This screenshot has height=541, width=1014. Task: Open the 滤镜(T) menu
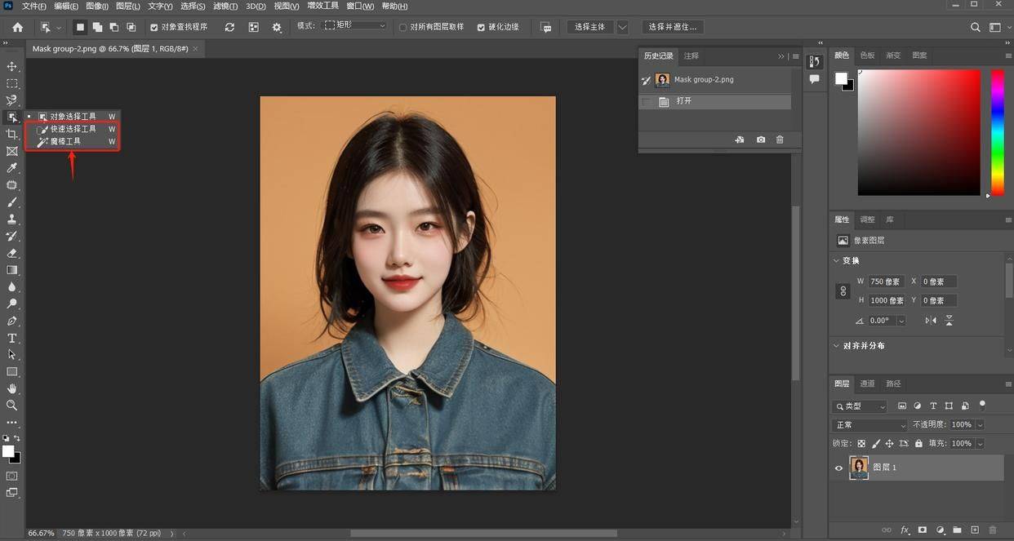pyautogui.click(x=225, y=6)
